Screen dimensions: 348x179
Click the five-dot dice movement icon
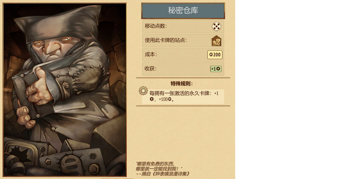click(216, 26)
